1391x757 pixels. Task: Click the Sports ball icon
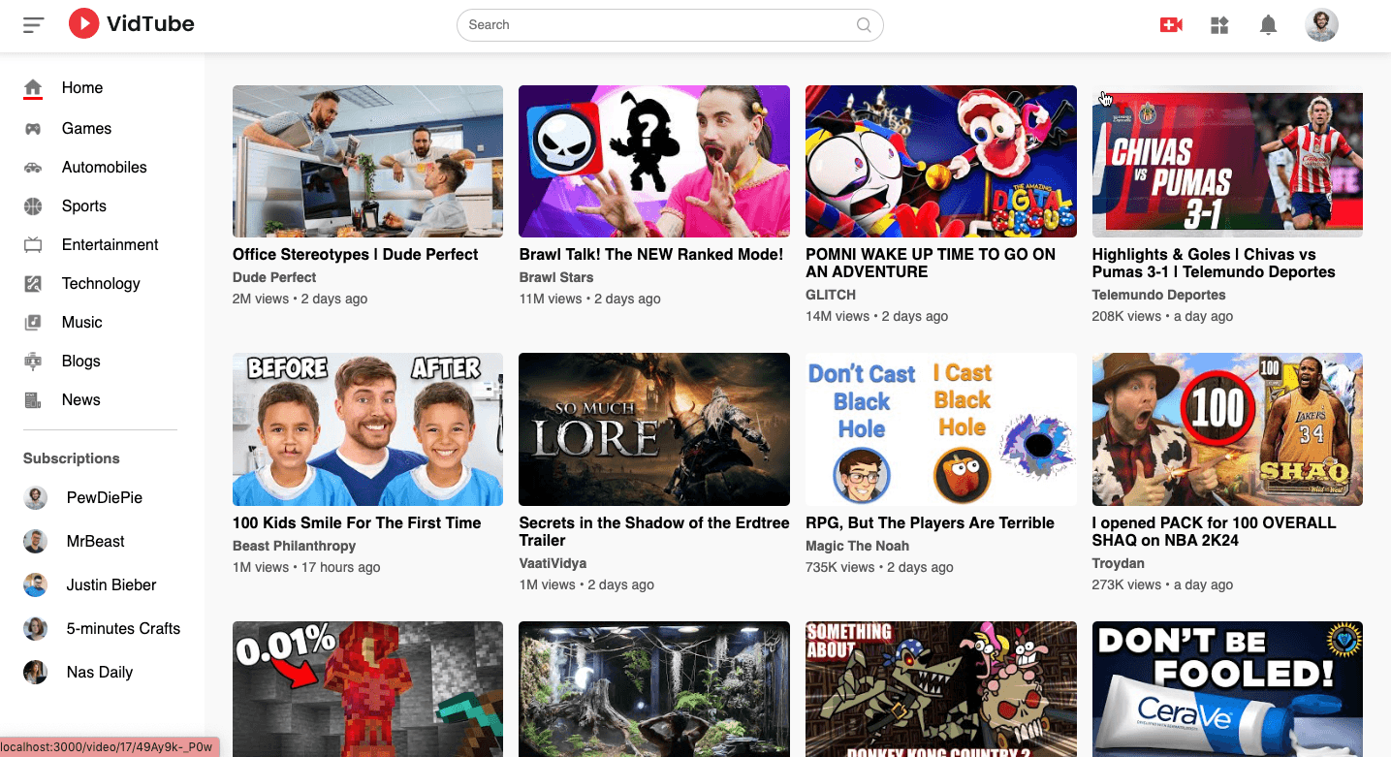33,206
